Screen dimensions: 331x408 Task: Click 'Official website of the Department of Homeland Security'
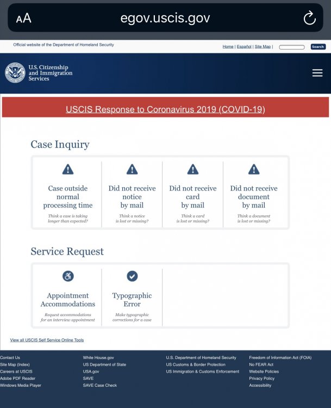64,45
